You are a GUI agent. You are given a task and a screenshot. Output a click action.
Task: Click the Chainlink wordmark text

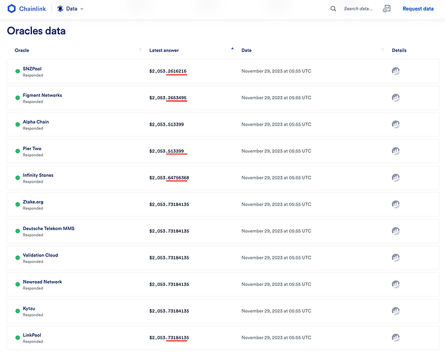coord(32,9)
